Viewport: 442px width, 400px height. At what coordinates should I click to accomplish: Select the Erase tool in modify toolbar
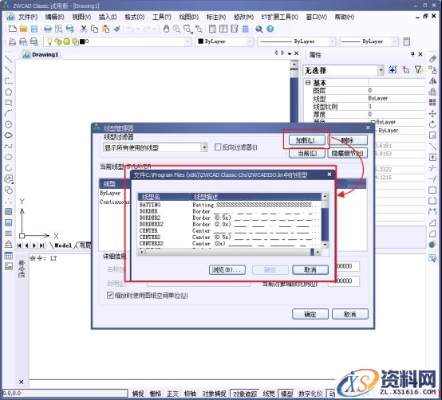[x=432, y=59]
